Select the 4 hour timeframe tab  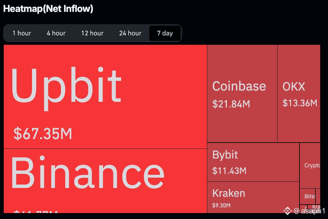click(x=56, y=33)
